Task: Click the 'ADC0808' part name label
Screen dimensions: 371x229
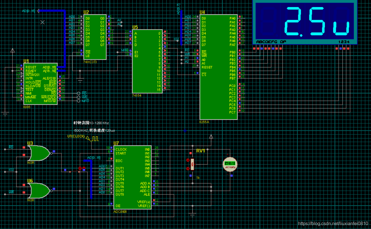Action: [x=120, y=212]
